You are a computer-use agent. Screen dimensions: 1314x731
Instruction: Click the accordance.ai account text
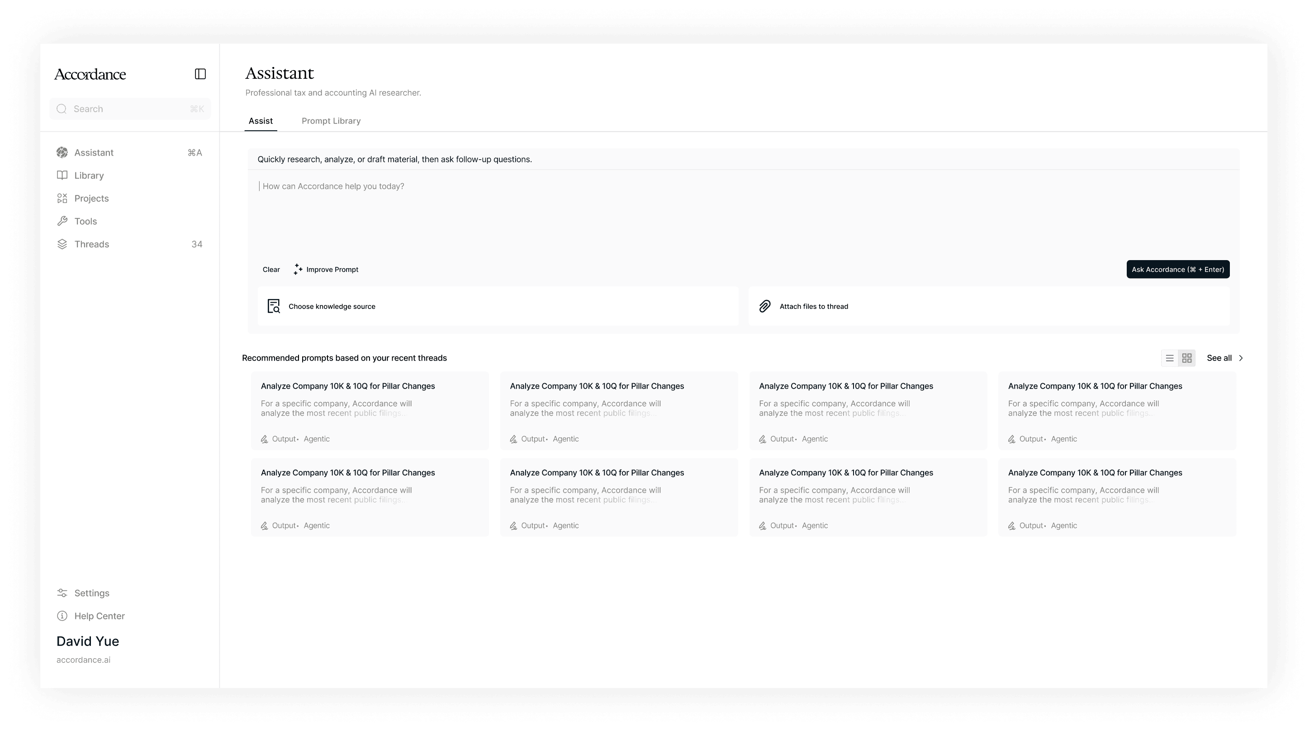click(x=84, y=660)
